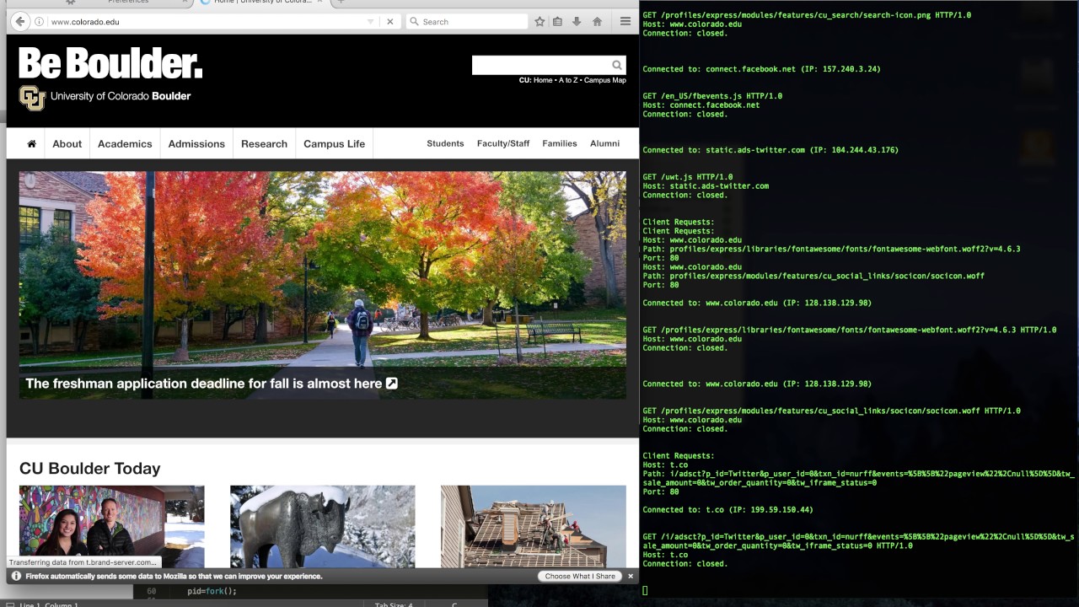The width and height of the screenshot is (1079, 607).
Task: Follow Students audience link
Action: (445, 143)
